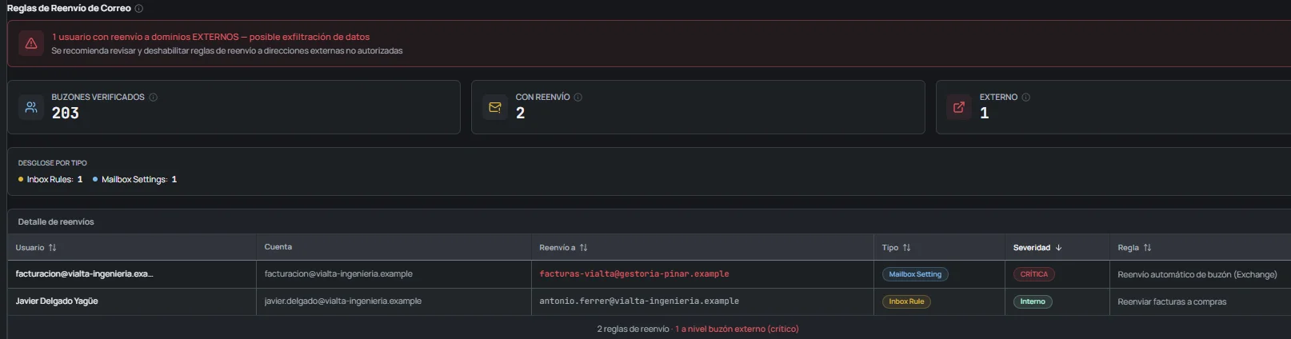1291x339 pixels.
Task: Click the Mailbox Settings: 1 legend entry
Action: [134, 180]
